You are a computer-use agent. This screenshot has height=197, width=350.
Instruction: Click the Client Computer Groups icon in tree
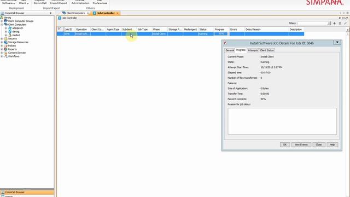coord(6,21)
